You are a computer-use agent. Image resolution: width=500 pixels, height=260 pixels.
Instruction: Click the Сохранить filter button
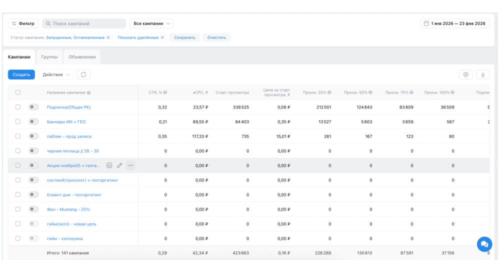(x=184, y=37)
